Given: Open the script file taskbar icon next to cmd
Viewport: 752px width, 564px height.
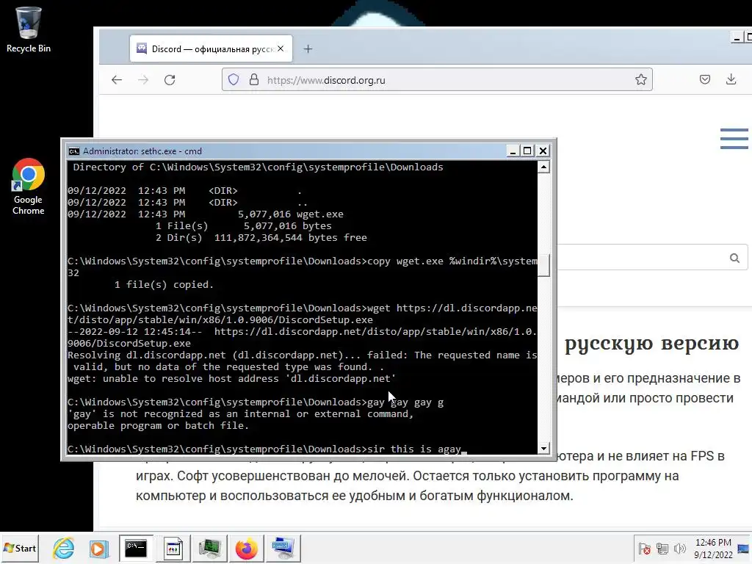Looking at the screenshot, I should (173, 548).
